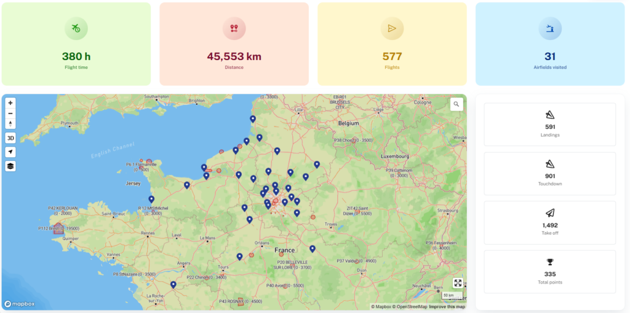The image size is (630, 313).
Task: Reset map bearing to north
Action: pos(10,124)
